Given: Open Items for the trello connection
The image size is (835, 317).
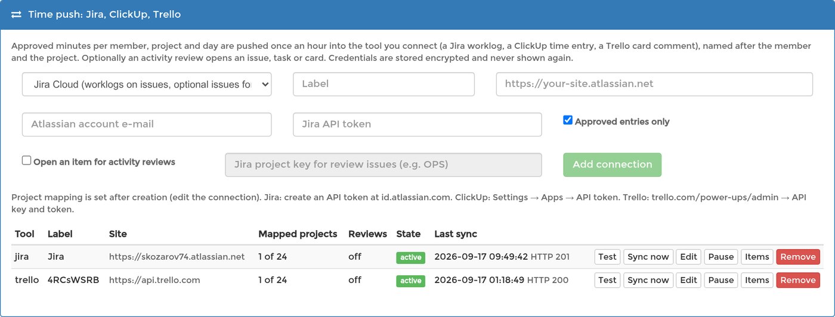Looking at the screenshot, I should (x=757, y=280).
